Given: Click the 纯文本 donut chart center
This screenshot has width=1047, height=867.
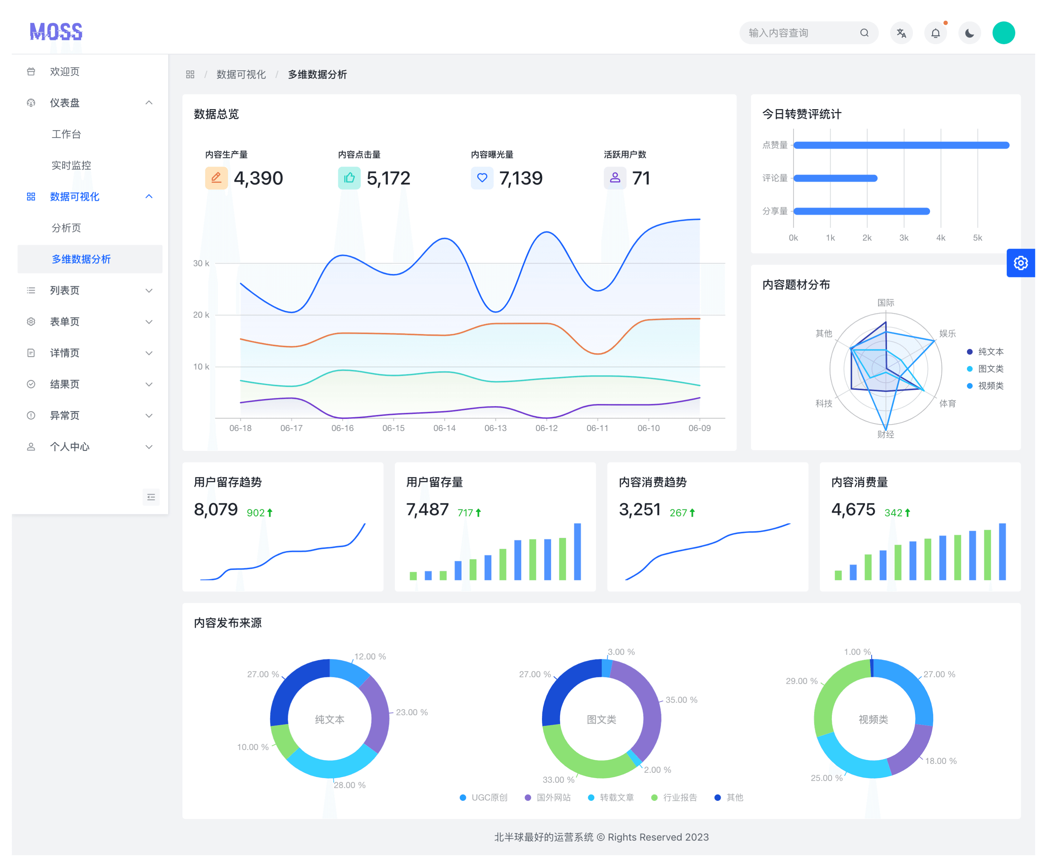Looking at the screenshot, I should [330, 719].
